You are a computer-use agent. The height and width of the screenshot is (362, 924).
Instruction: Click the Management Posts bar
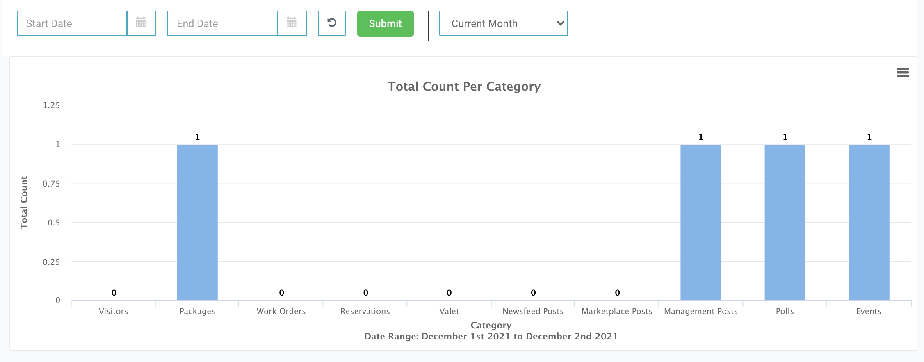[x=700, y=222]
